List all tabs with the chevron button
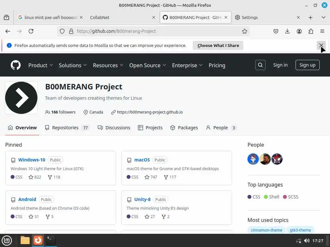Viewport: 330px width, 247px height. [x=324, y=17]
